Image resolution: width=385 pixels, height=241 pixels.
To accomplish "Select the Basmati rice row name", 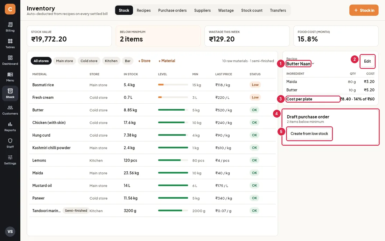I will (x=43, y=85).
